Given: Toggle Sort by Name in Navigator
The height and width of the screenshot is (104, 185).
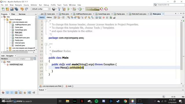Looking at the screenshot, I should tap(29, 92).
